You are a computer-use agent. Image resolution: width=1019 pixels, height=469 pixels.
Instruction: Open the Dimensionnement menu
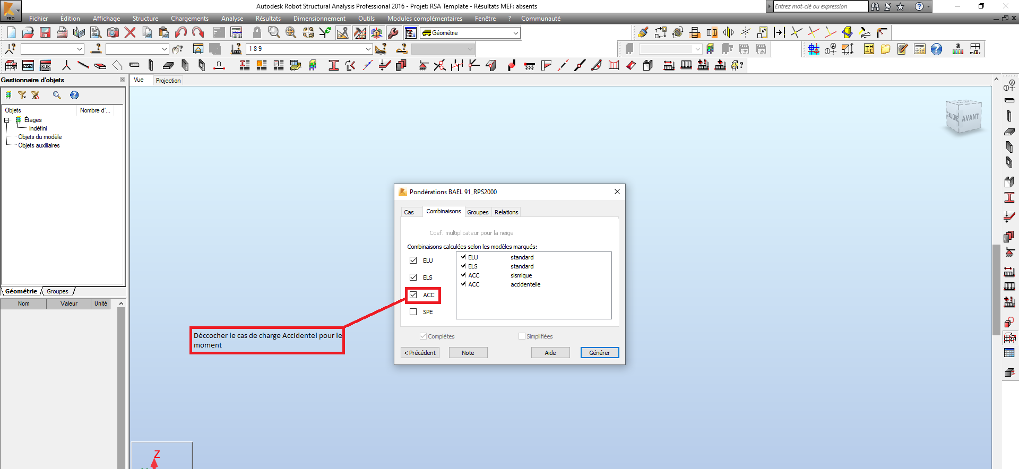[x=319, y=19]
